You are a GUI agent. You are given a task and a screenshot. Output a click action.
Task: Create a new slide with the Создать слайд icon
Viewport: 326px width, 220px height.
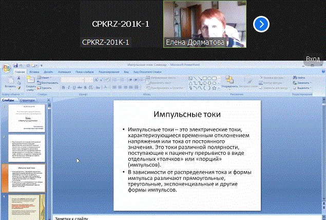[31, 80]
